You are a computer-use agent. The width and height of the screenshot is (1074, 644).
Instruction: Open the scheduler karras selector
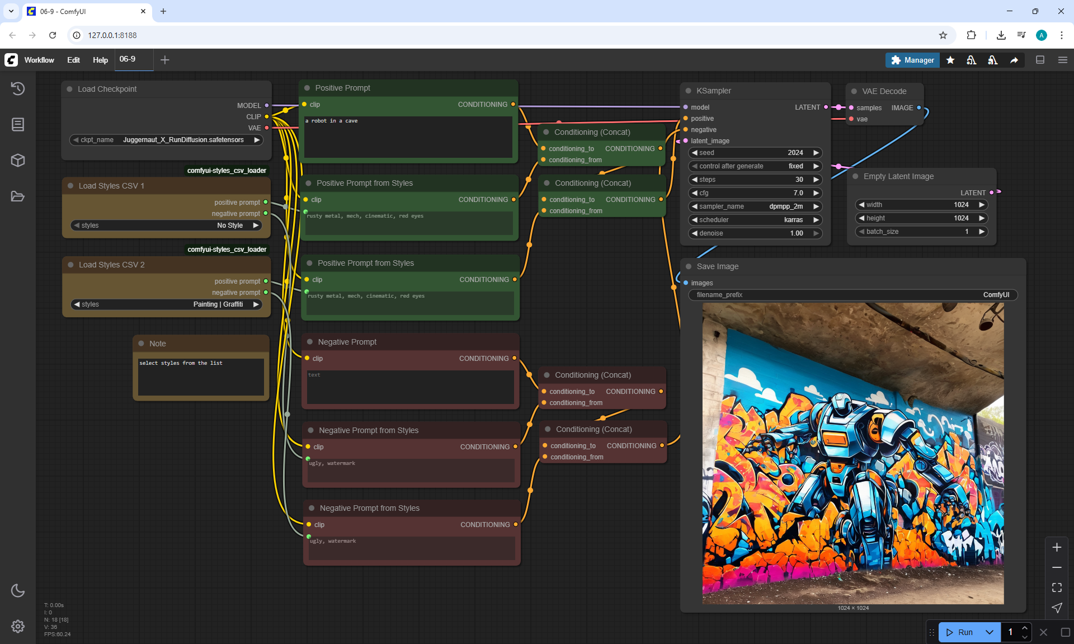pos(755,220)
